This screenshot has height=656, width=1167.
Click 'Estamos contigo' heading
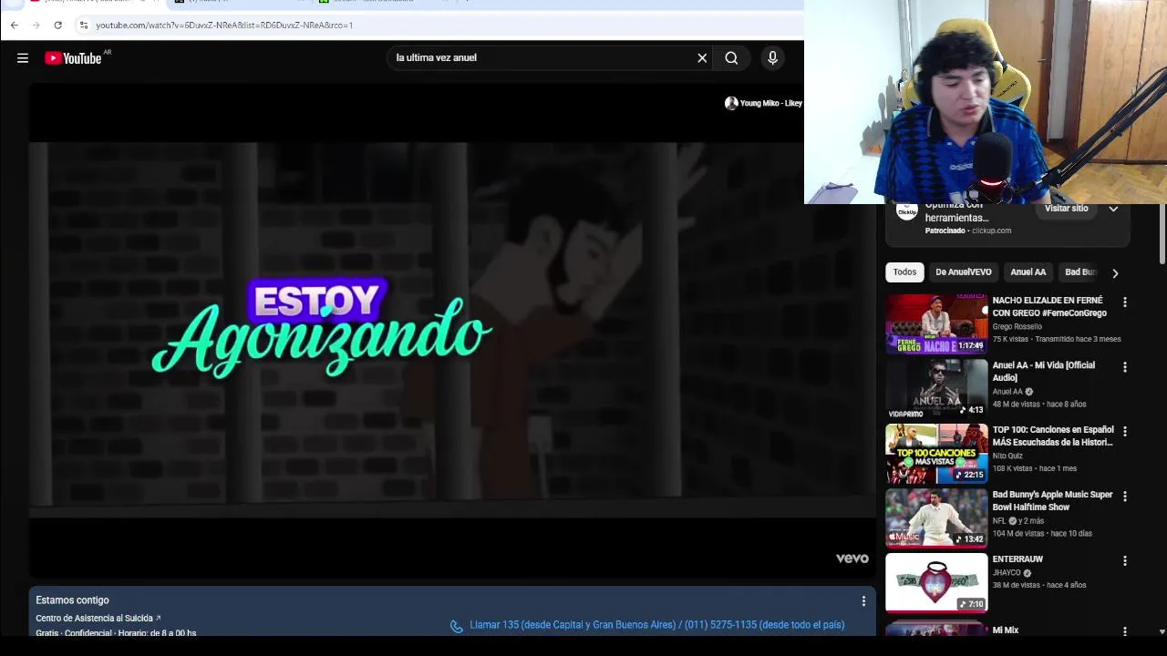coord(72,600)
